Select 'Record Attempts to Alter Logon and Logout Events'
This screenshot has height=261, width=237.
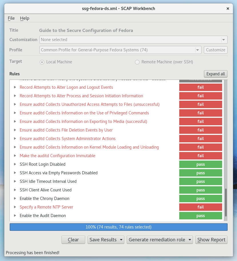(x=66, y=87)
